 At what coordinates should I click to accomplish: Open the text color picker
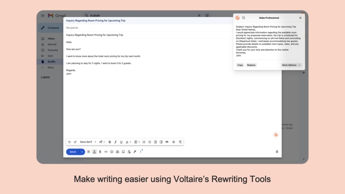128,142
